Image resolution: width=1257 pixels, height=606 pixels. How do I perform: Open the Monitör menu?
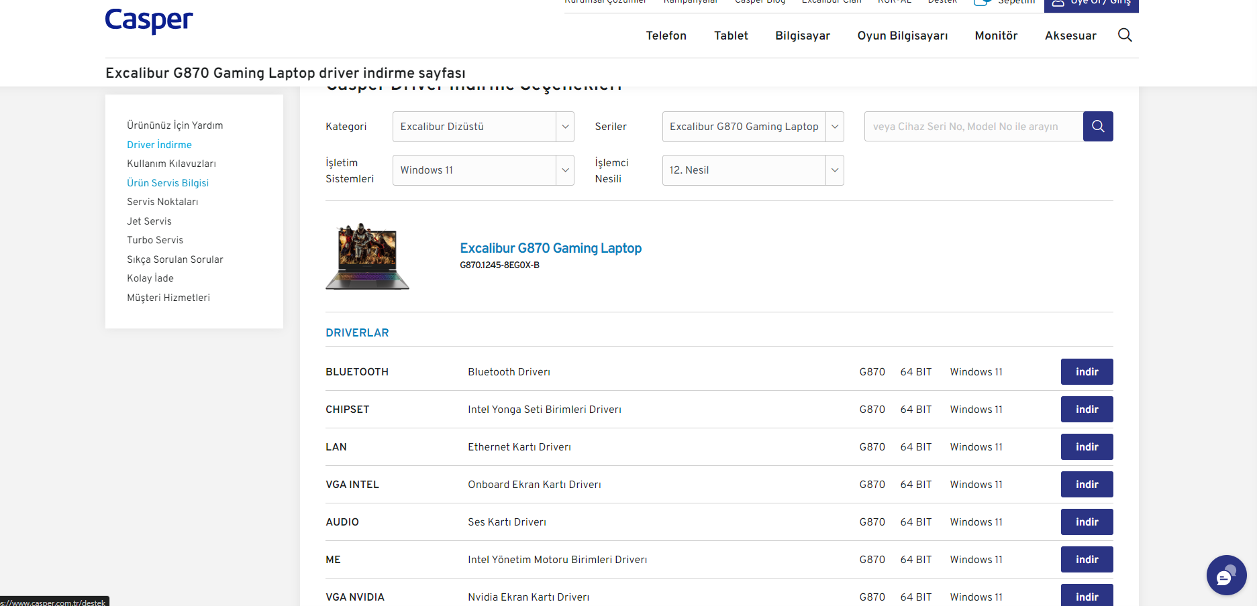(996, 36)
